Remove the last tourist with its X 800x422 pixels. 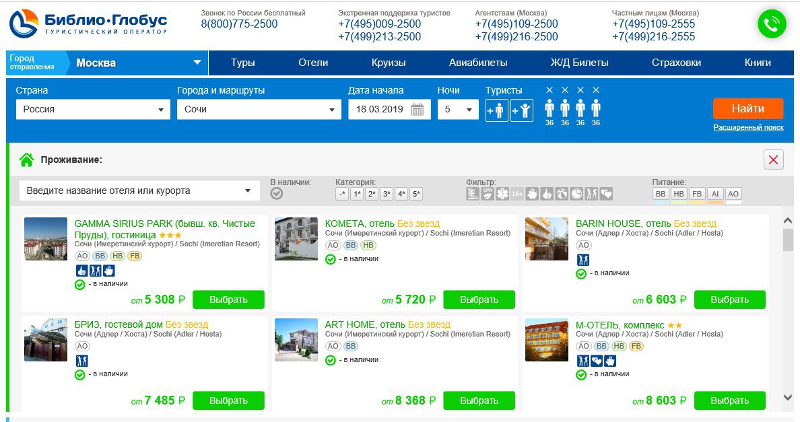pos(596,90)
